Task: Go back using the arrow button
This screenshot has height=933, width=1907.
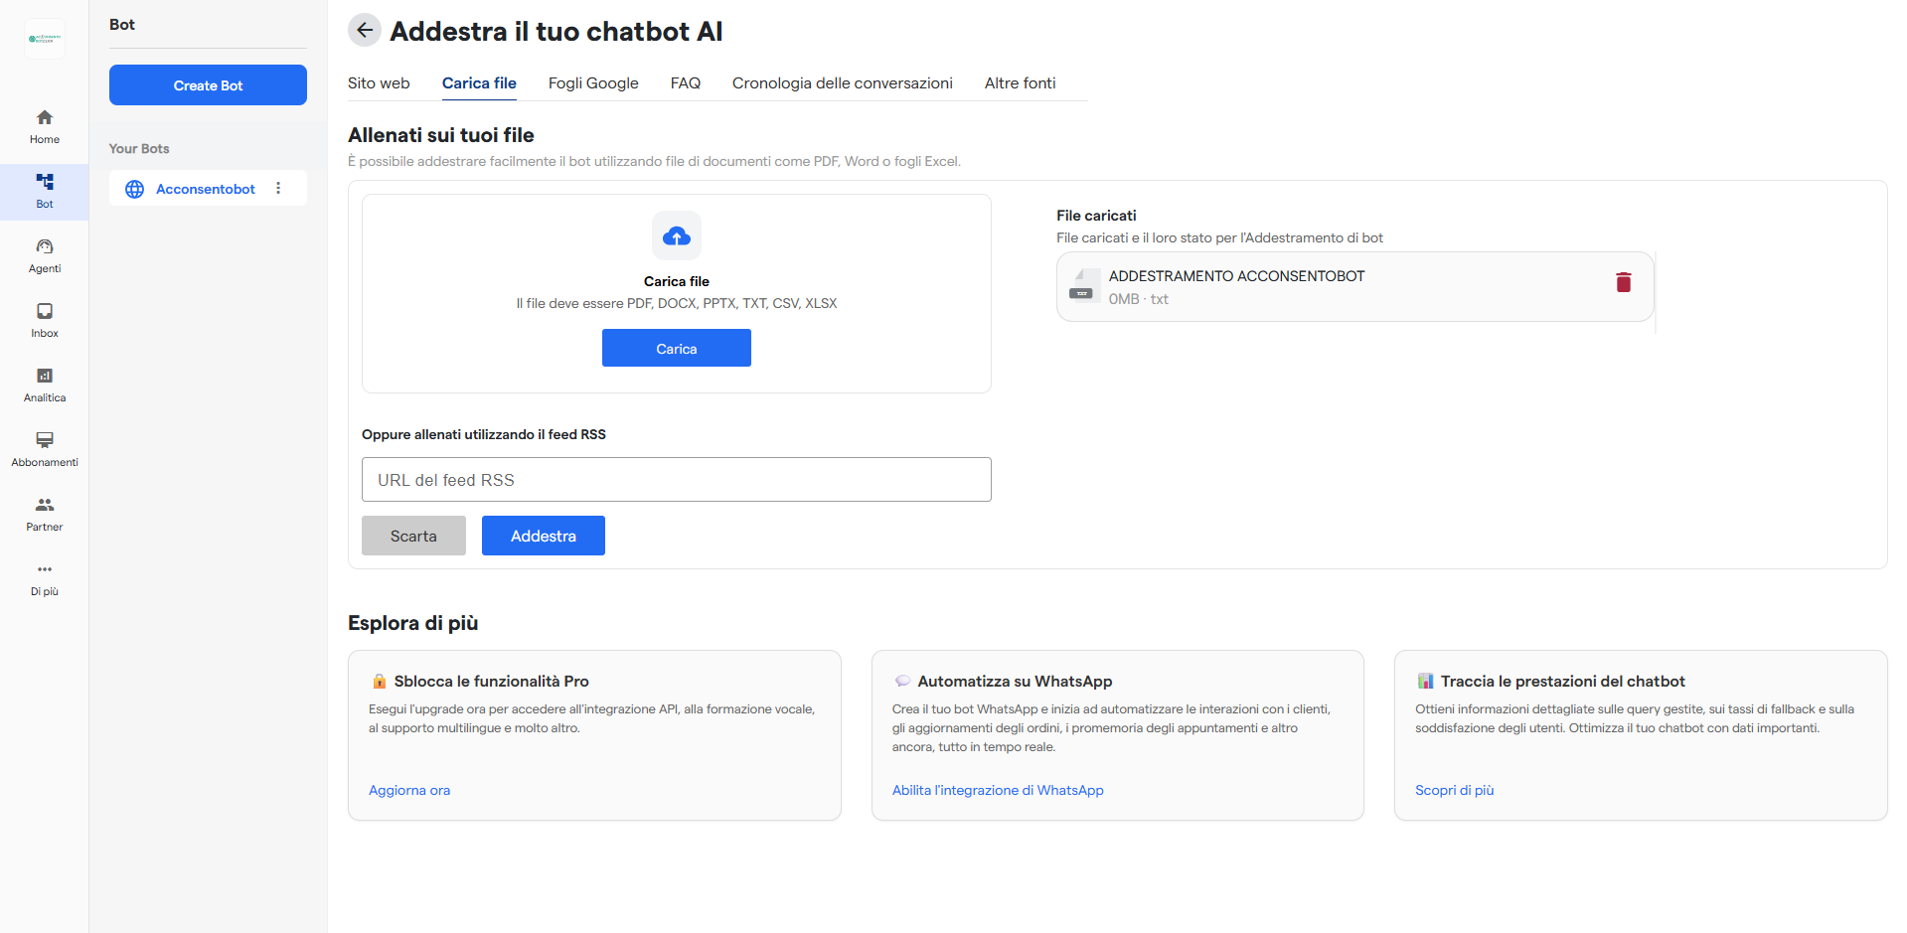Action: pos(365,31)
